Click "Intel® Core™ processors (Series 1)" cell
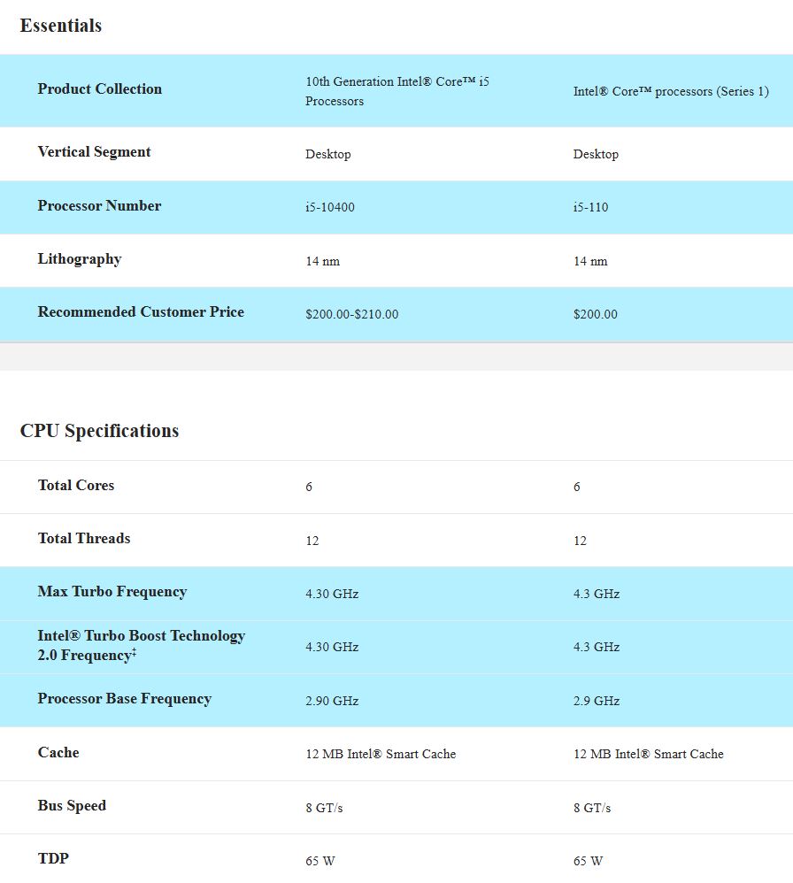Image resolution: width=793 pixels, height=883 pixels. tap(671, 91)
